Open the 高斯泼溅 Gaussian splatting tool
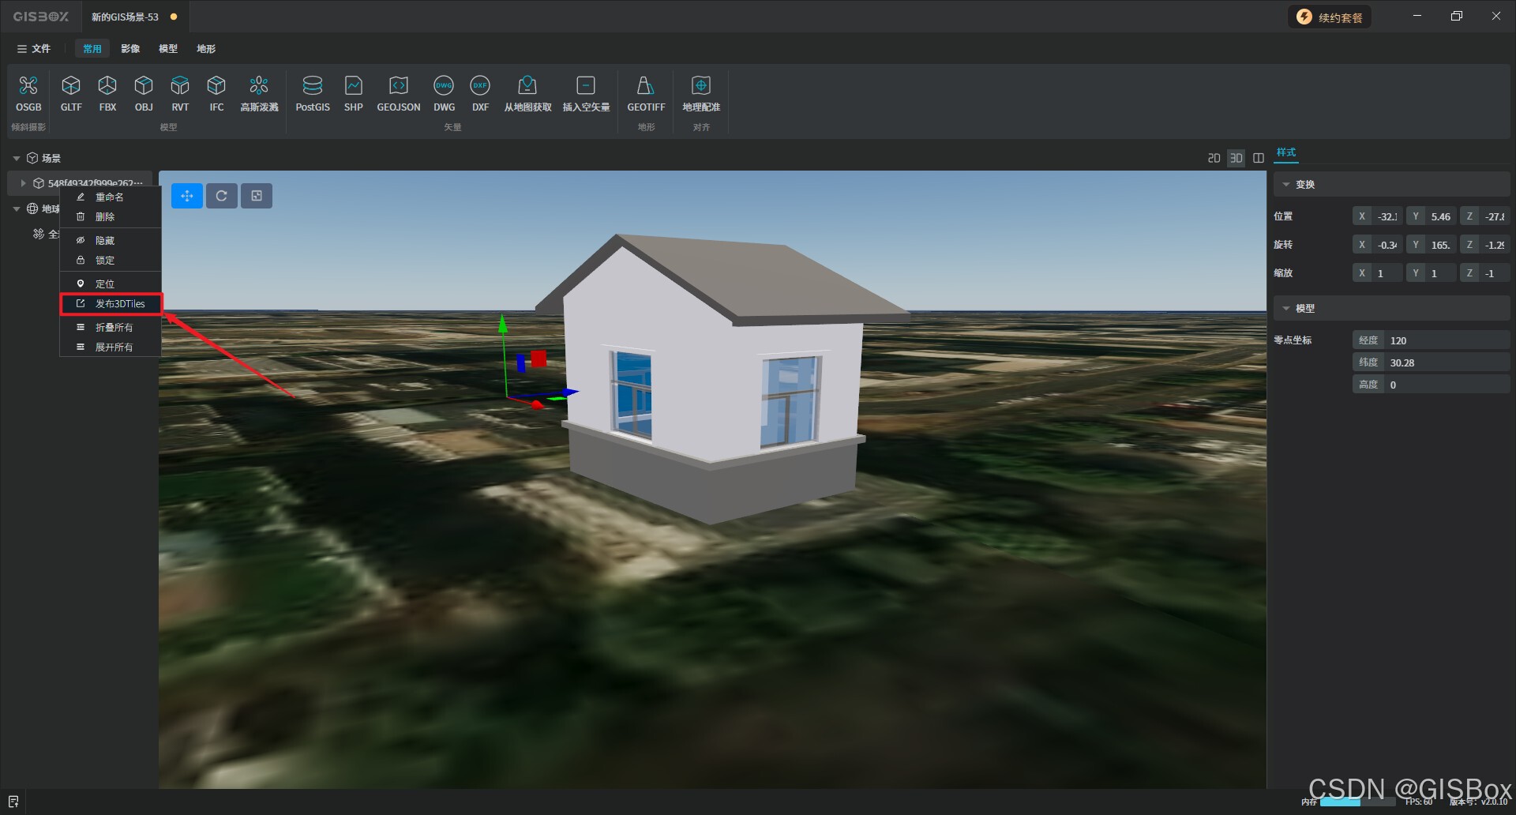The width and height of the screenshot is (1516, 815). pos(259,93)
